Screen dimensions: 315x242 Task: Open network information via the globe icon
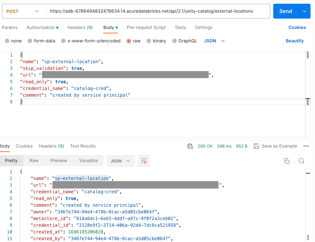click(x=190, y=146)
